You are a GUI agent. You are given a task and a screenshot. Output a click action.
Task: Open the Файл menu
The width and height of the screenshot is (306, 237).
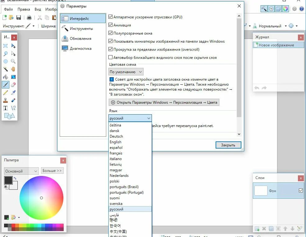(x=8, y=9)
